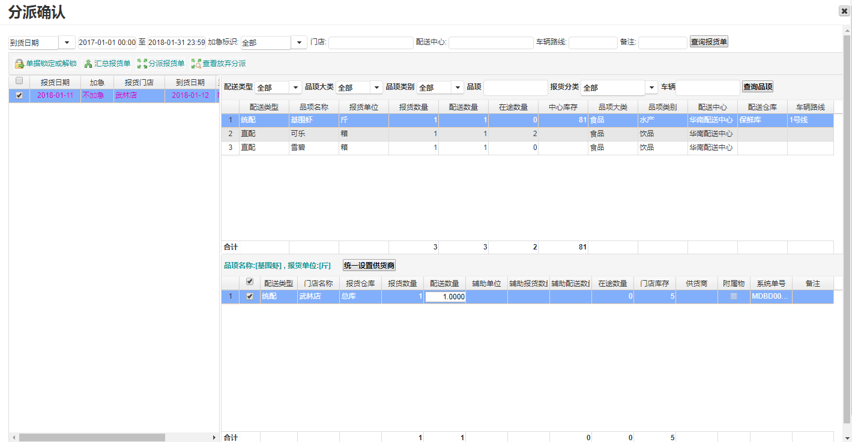Viewport: 852px width, 442px height.
Task: Click the 门店 input field
Action: (x=371, y=43)
